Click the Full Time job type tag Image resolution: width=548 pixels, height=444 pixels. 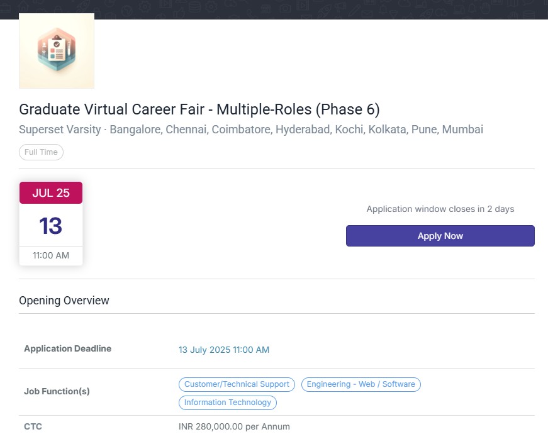41,152
